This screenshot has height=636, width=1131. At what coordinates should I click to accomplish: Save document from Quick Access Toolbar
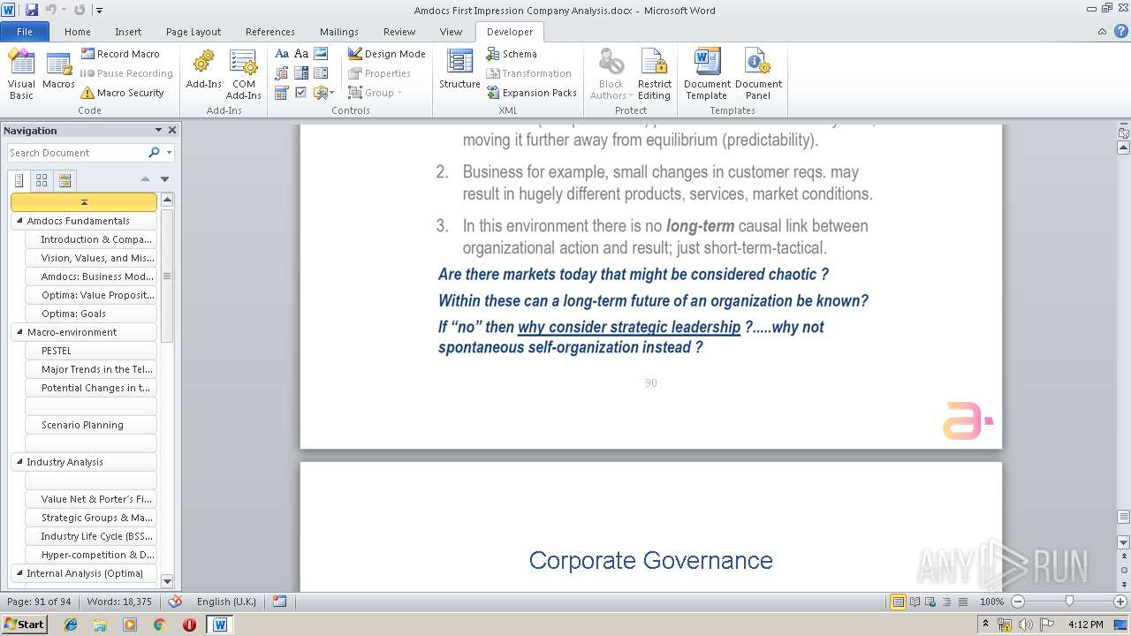(32, 10)
